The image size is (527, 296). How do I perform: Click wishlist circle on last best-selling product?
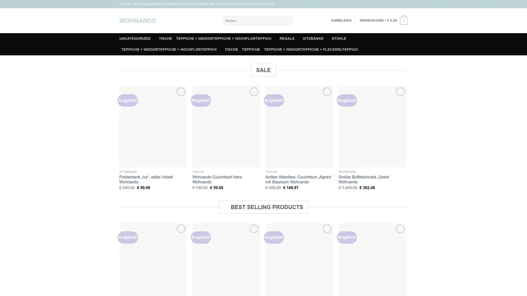pyautogui.click(x=400, y=229)
